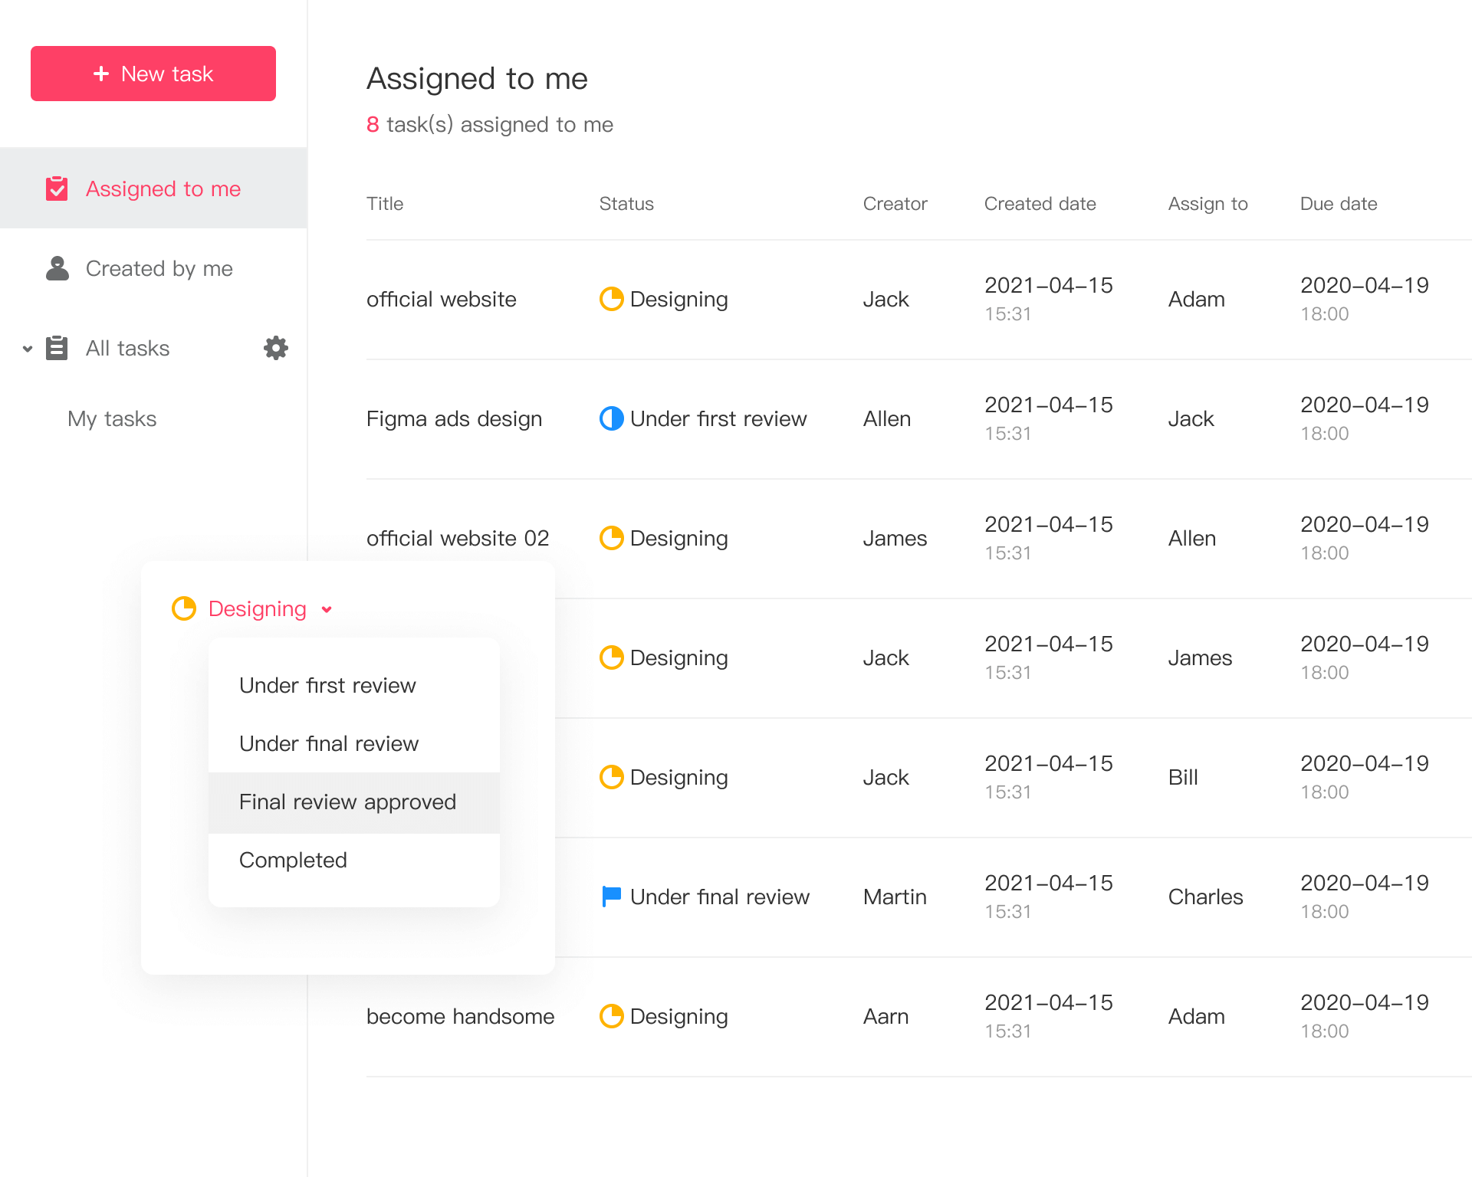Image resolution: width=1472 pixels, height=1177 pixels.
Task: Click the Created by me person icon
Action: click(58, 268)
